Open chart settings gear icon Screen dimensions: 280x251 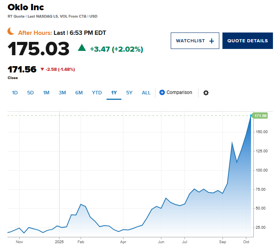[206, 93]
